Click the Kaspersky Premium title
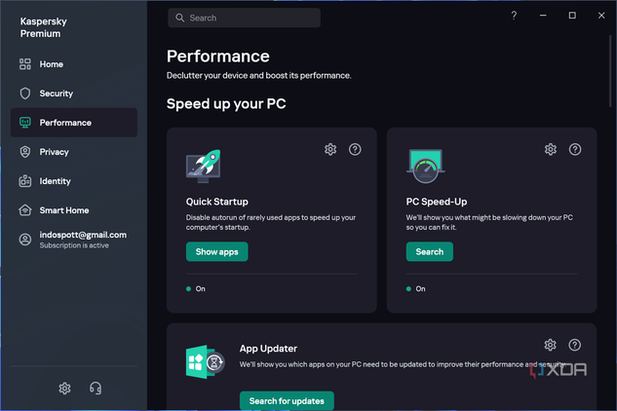617x411 pixels. click(x=43, y=27)
